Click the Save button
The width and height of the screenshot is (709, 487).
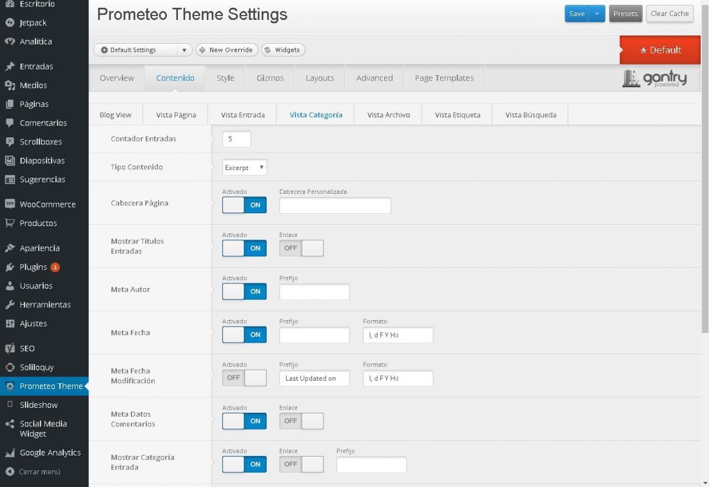[577, 14]
